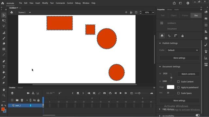Open the Color panel icon in right dock
Viewport: 209px width, 117px height.
206,12
